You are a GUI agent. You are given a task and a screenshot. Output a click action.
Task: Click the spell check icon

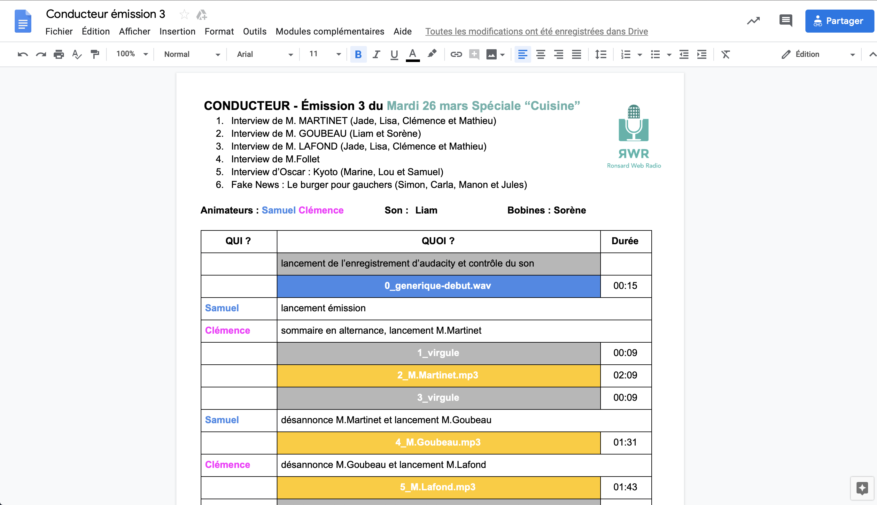(x=77, y=54)
